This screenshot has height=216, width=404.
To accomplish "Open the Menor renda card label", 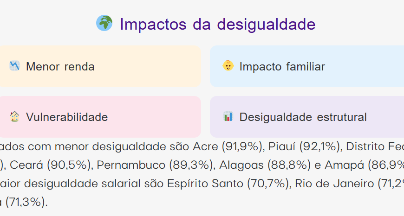I will (60, 67).
